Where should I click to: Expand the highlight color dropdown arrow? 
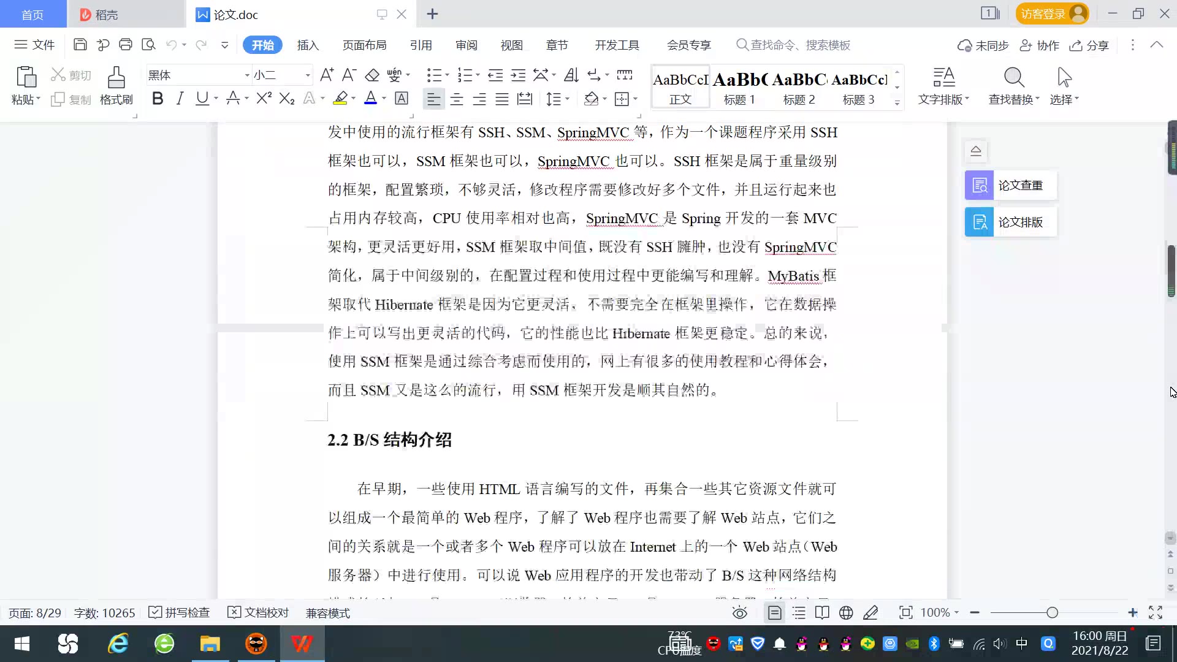pos(353,99)
